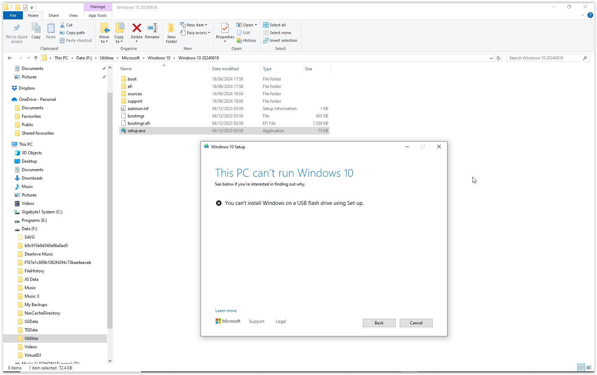Go back with the navigation arrow
This screenshot has height=375, width=597.
pos(10,58)
